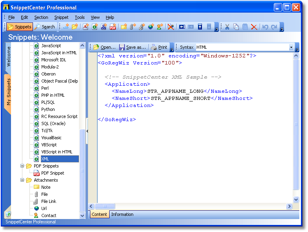Collapse the tree panel with splitter arrow
Screen dimensions: 308x232
[x=87, y=131]
